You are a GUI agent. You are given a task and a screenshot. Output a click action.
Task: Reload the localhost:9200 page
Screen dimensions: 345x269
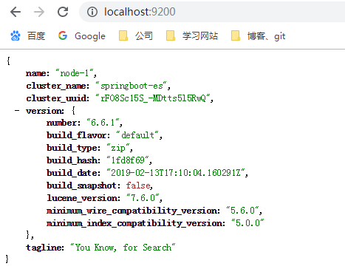[63, 12]
